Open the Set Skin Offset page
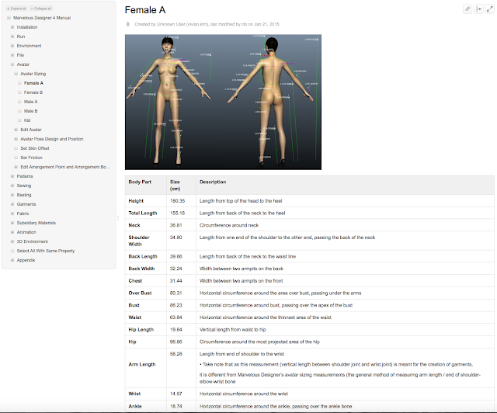This screenshot has height=413, width=497. pos(35,148)
